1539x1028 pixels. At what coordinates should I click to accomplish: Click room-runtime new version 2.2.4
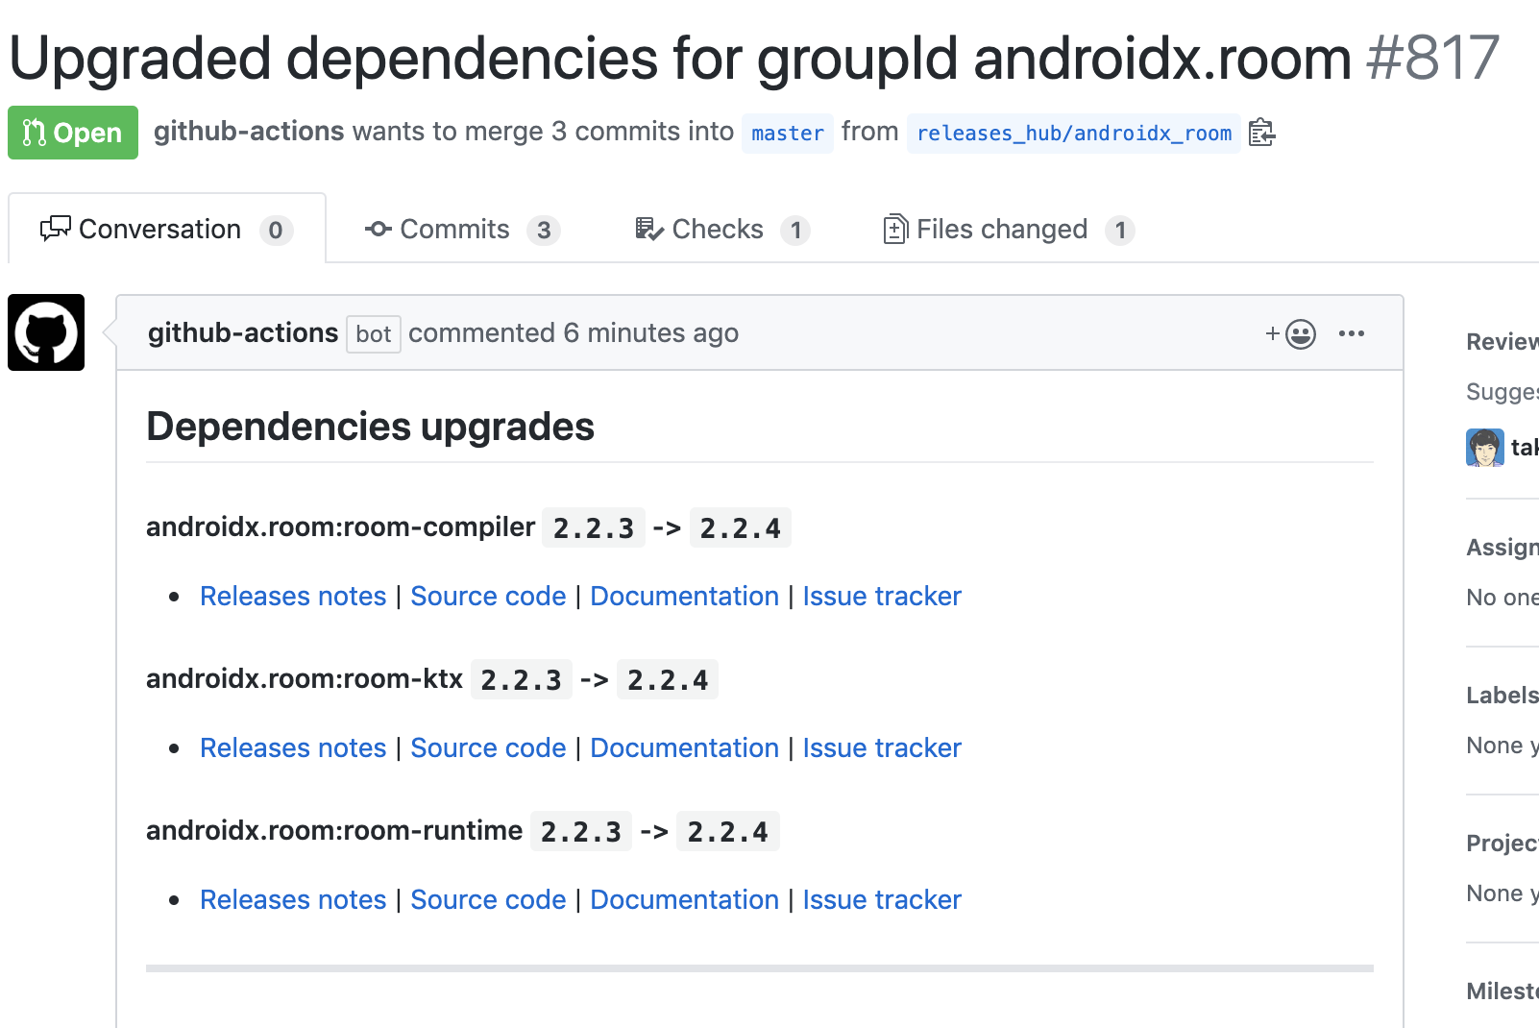[728, 831]
